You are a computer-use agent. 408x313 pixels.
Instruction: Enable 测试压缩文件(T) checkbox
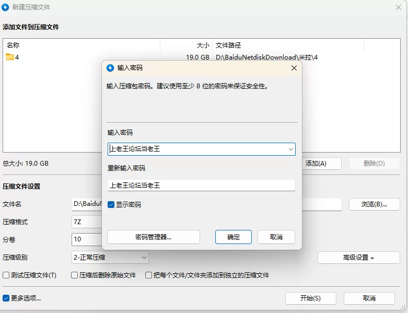tap(6, 275)
